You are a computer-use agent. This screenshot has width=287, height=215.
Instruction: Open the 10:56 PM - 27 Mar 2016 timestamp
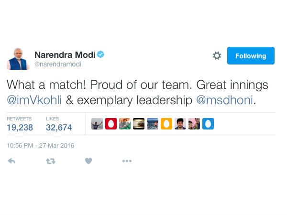click(41, 145)
